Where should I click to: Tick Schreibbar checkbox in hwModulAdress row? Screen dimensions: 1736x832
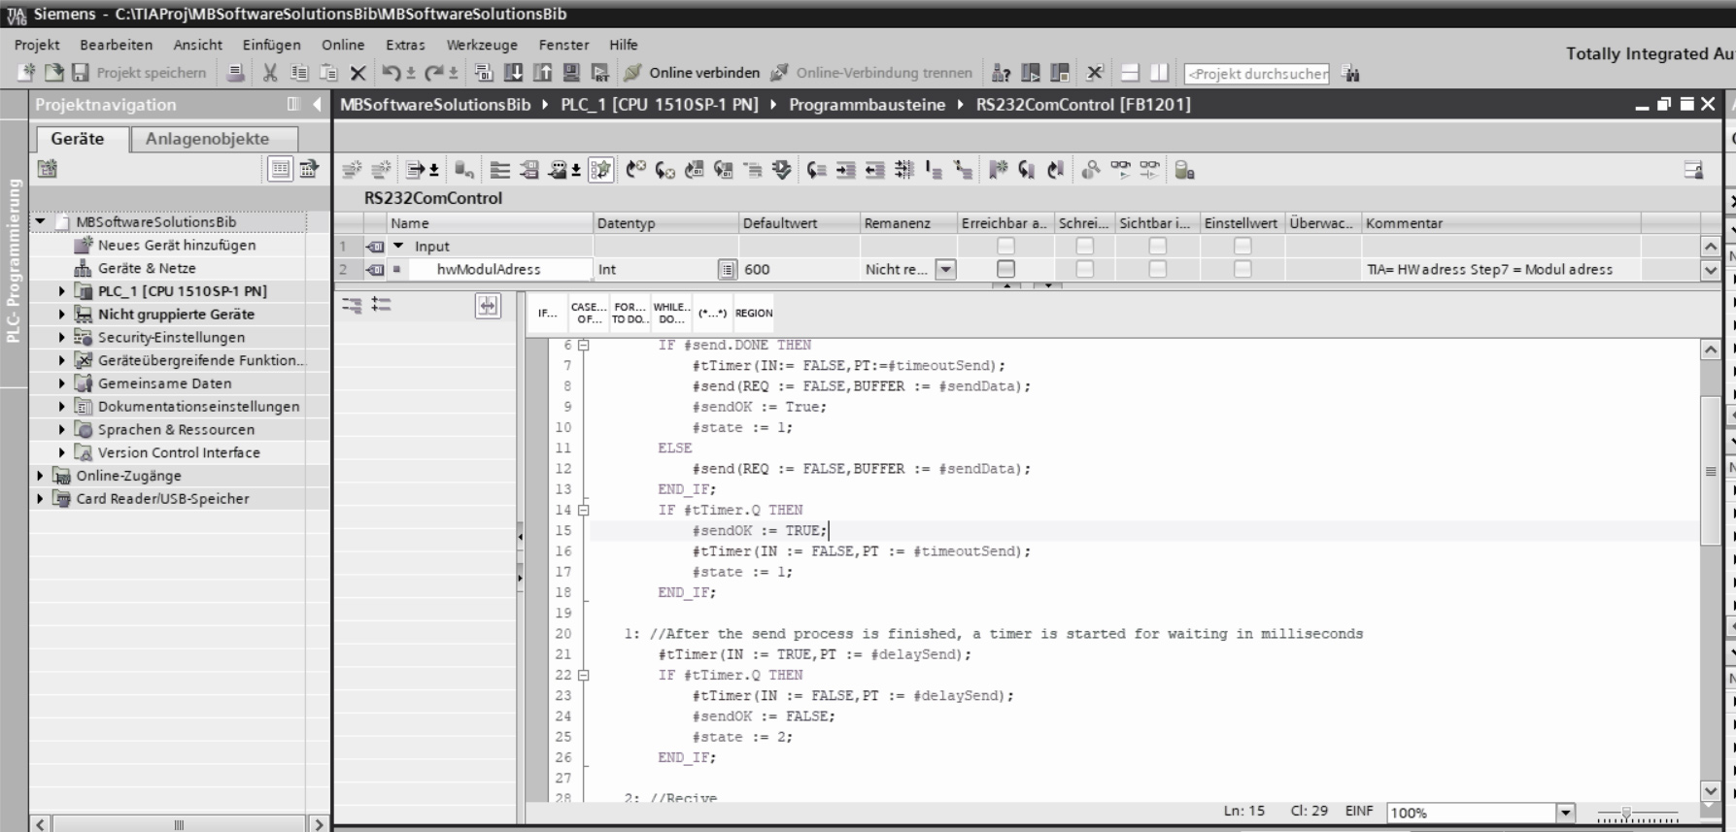[x=1084, y=269]
